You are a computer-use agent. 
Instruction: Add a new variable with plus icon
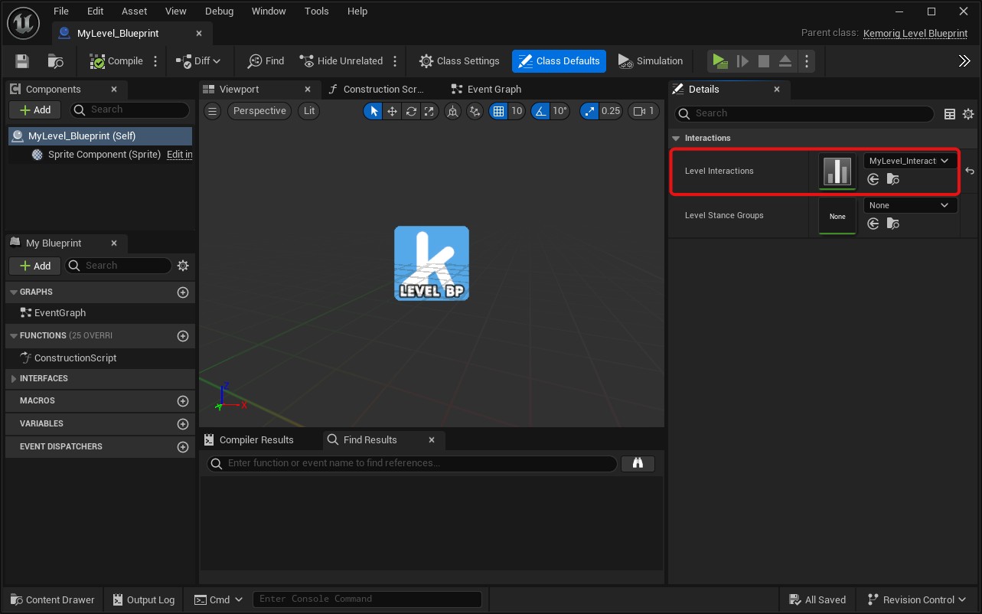point(182,424)
